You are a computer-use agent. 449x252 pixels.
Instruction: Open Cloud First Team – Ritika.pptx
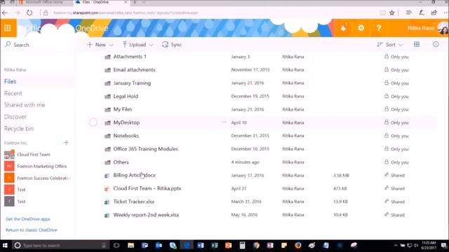[147, 188]
